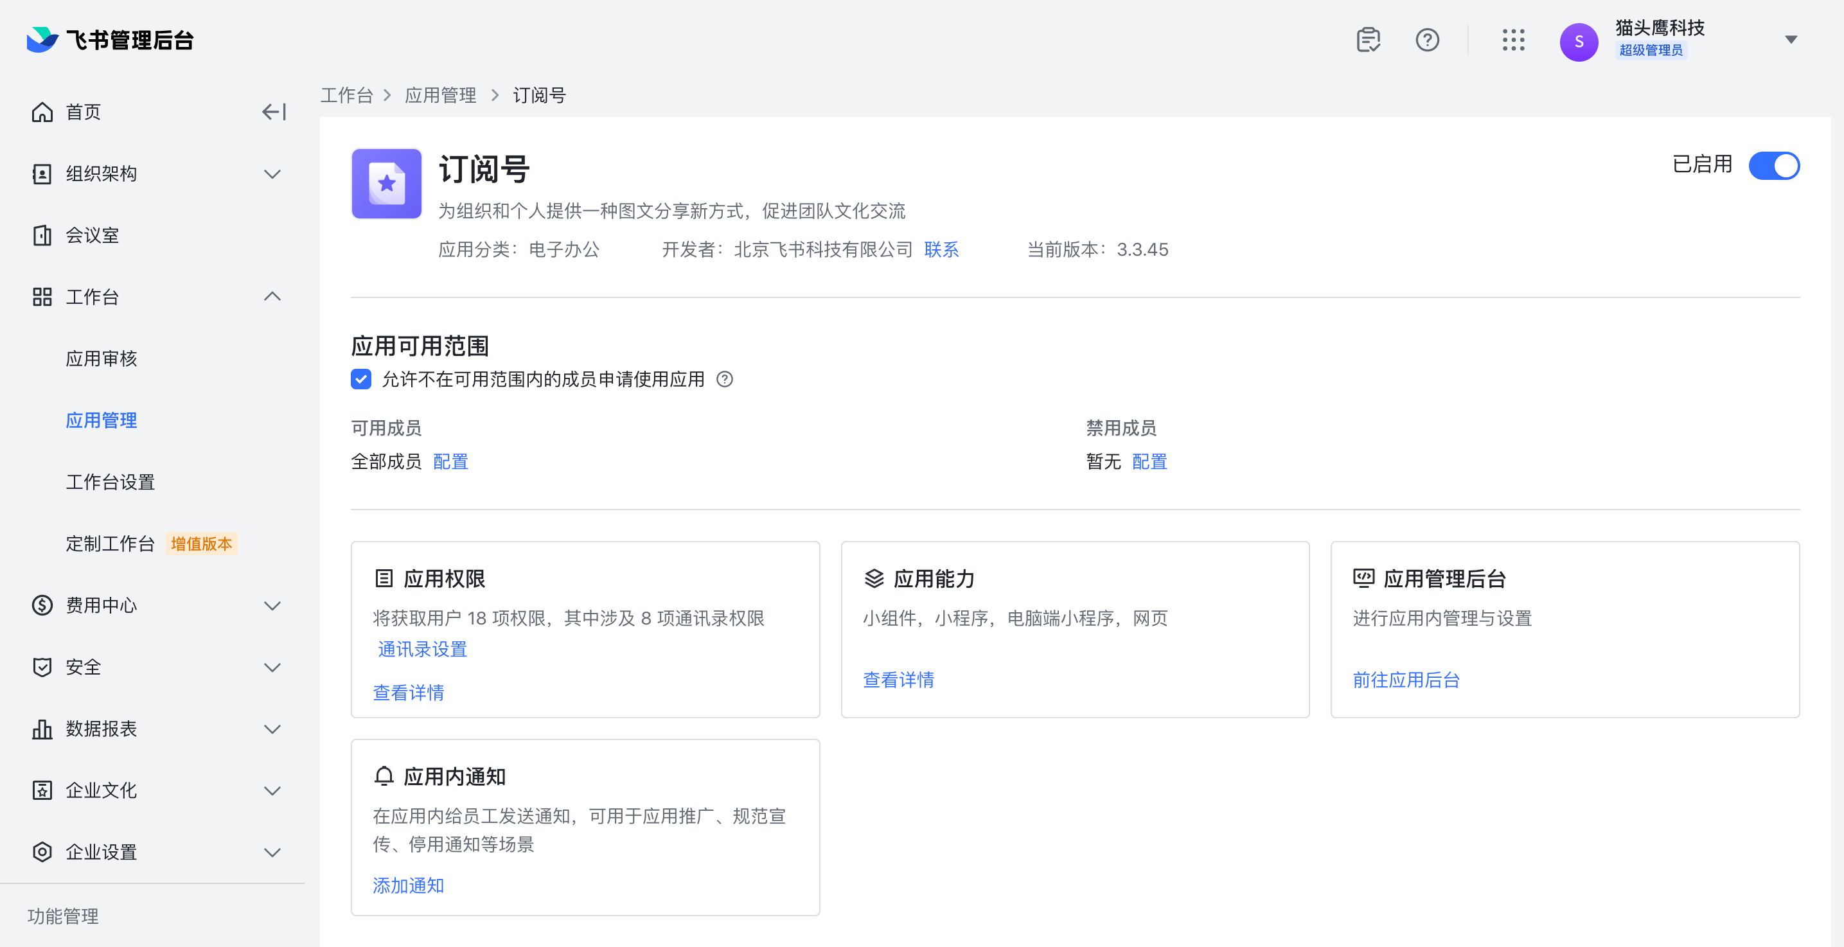This screenshot has width=1844, height=947.
Task: Click the 应用权限 list icon
Action: point(384,578)
